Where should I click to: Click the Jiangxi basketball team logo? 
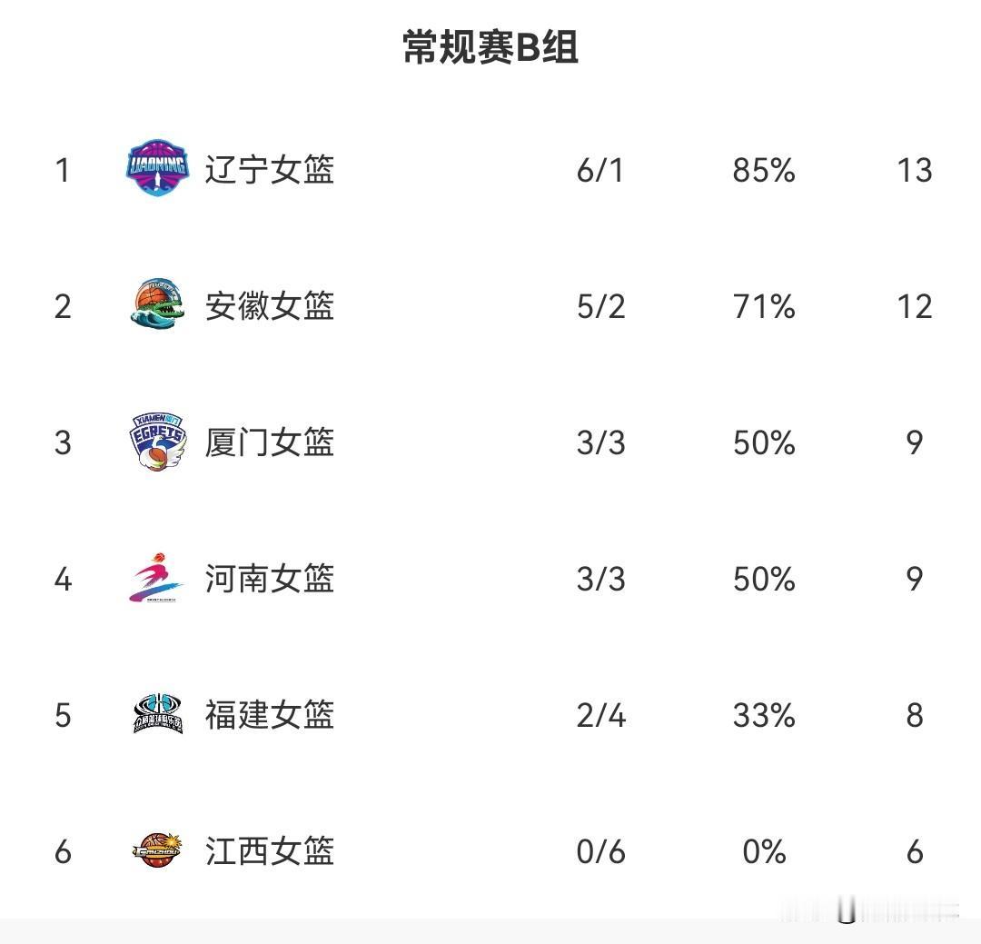pyautogui.click(x=157, y=850)
